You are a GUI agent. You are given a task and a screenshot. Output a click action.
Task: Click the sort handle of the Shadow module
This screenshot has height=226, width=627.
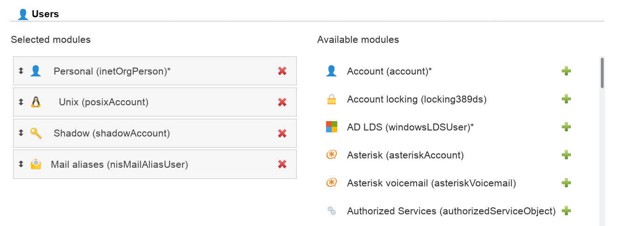pyautogui.click(x=21, y=133)
